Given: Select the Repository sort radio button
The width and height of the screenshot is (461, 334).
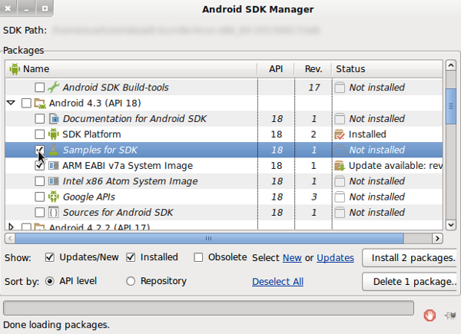Looking at the screenshot, I should tap(131, 281).
